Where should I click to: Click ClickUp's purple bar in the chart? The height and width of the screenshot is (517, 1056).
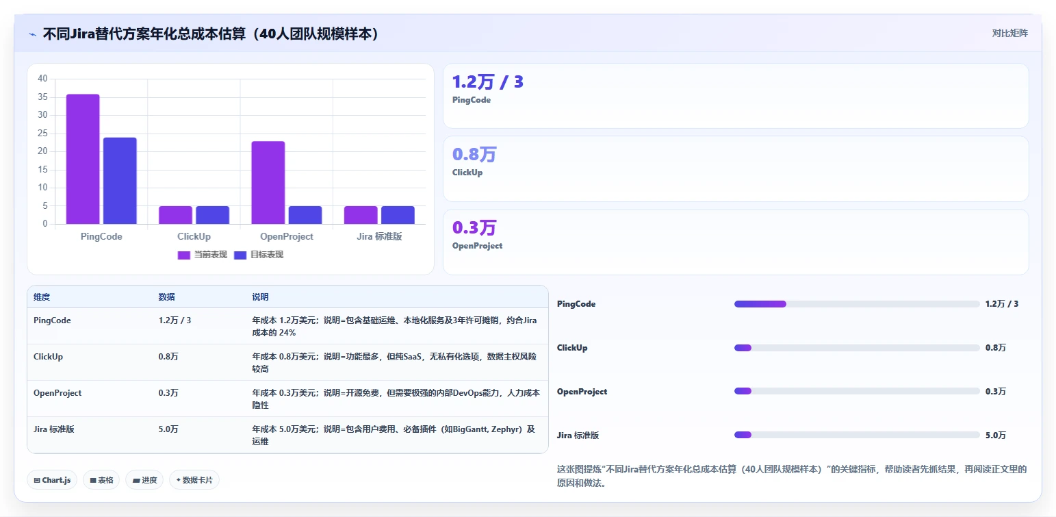[x=175, y=215]
